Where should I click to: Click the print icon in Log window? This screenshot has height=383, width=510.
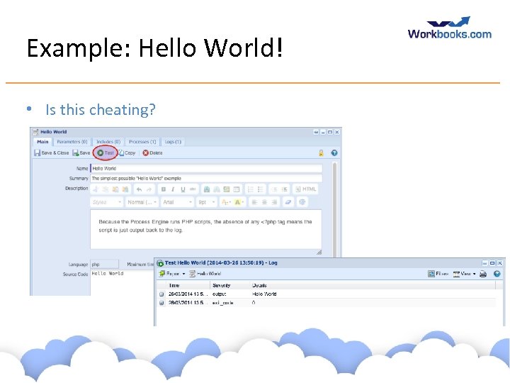[x=483, y=274]
